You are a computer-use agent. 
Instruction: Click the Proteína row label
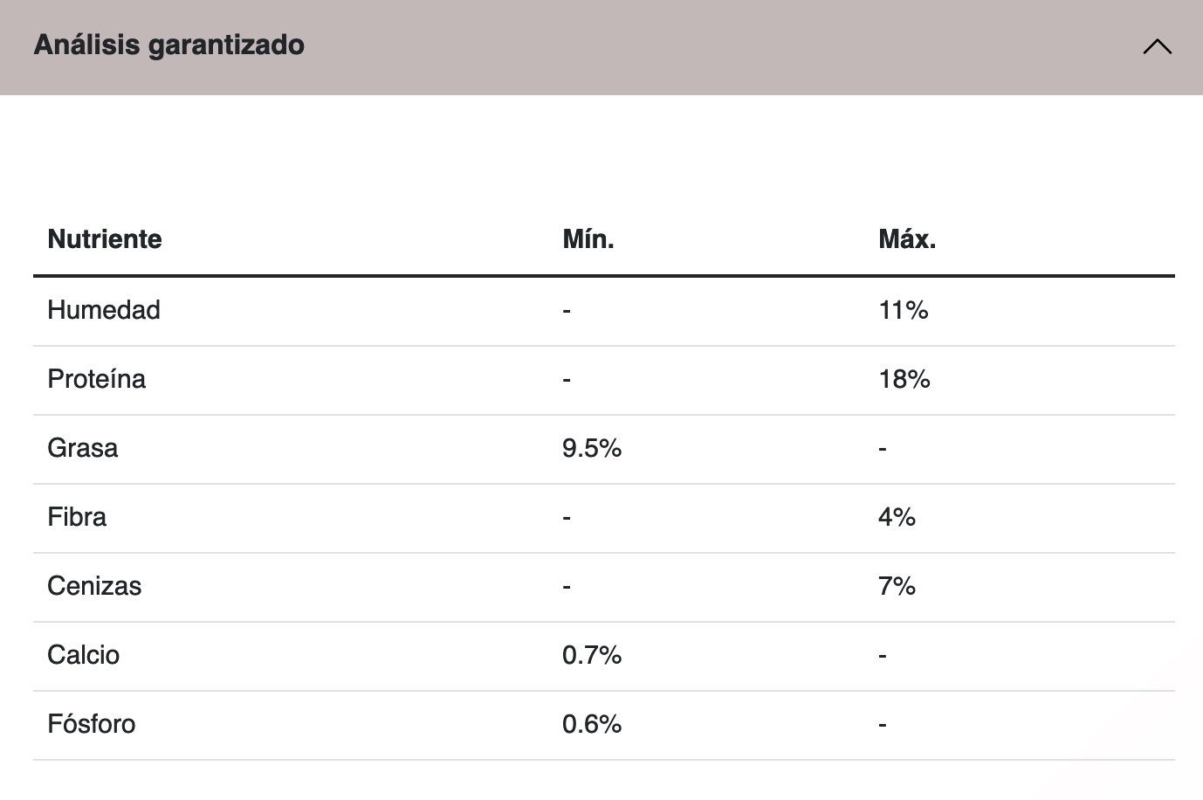[x=97, y=379]
